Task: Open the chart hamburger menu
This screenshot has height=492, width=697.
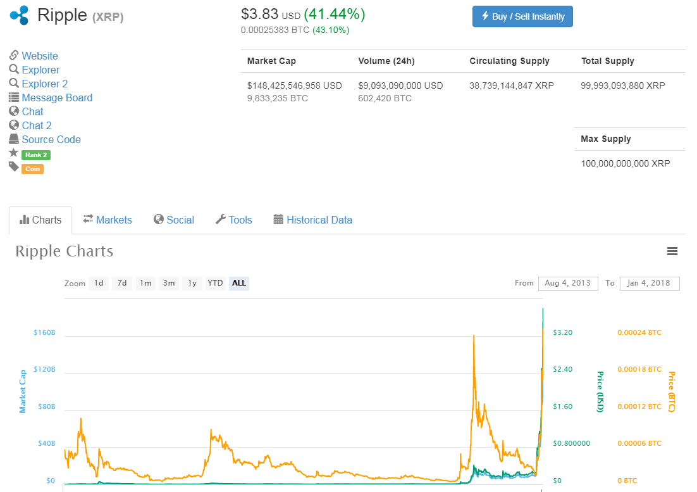Action: (672, 251)
